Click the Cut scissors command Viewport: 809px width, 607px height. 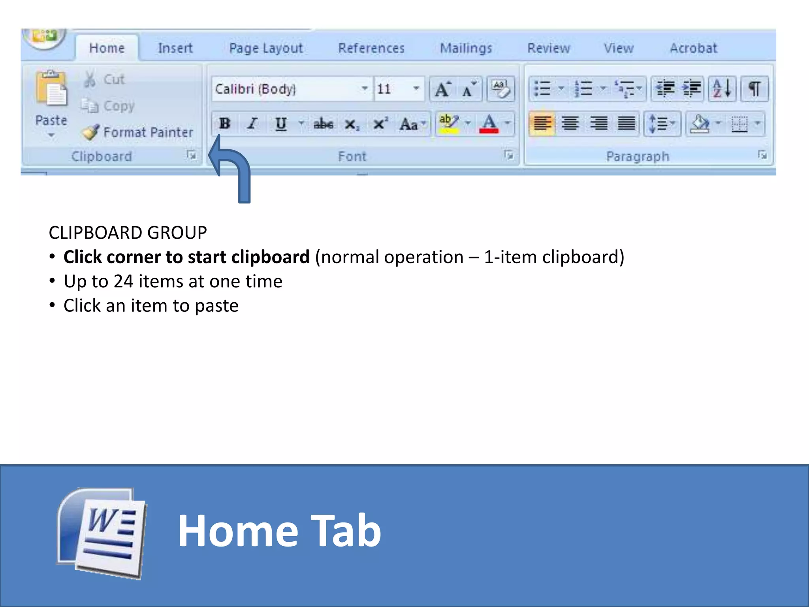tap(104, 79)
